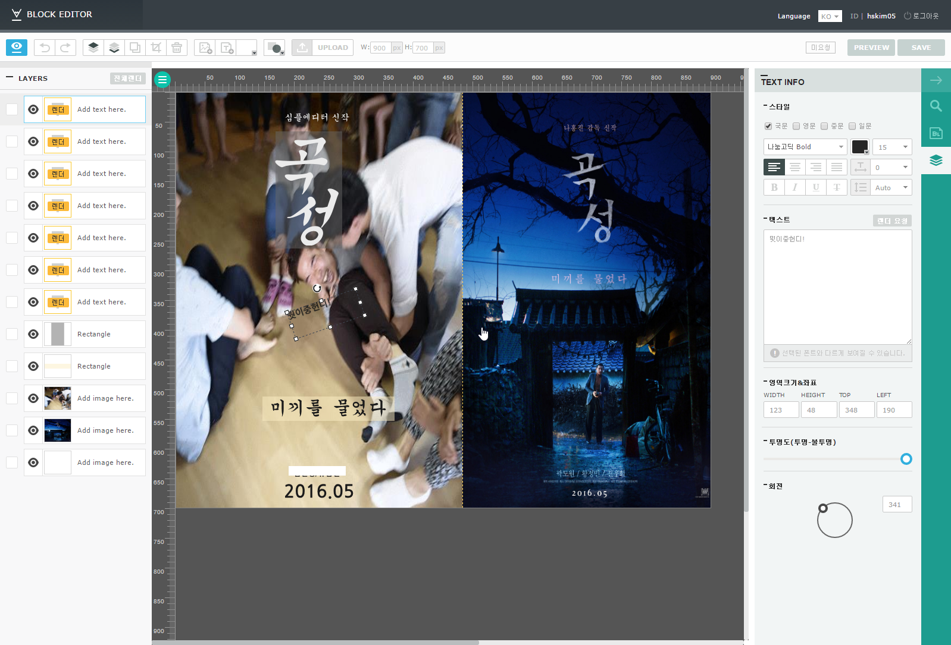Uncheck the 국문 checkbox
The image size is (951, 645).
[768, 126]
